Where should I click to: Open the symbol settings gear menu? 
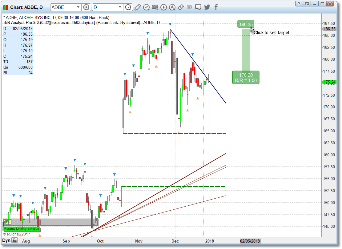coord(86,7)
